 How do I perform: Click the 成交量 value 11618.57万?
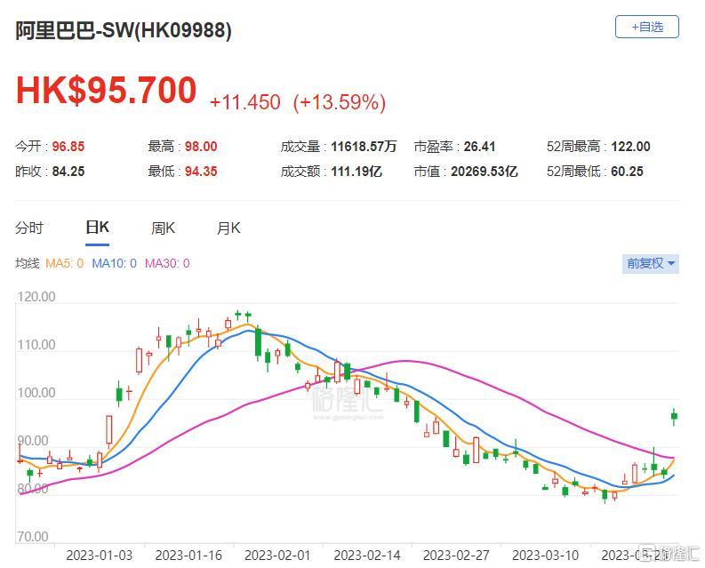point(364,147)
